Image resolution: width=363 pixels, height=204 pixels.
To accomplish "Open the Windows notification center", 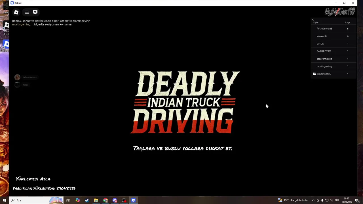I will 357,200.
